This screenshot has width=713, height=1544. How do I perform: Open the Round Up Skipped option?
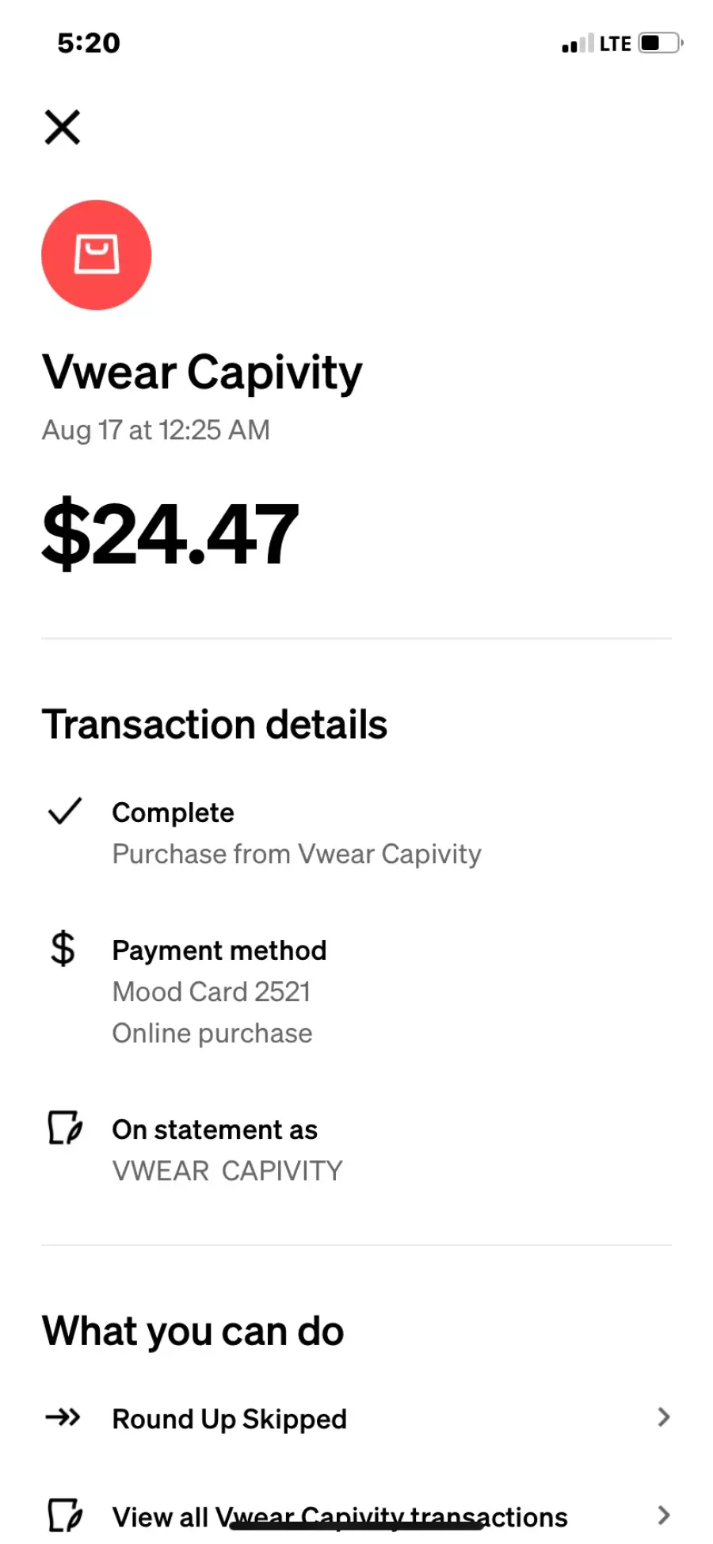tap(230, 1419)
